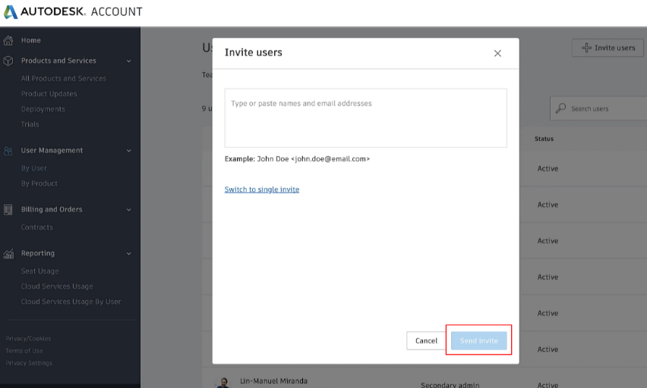Screen dimensions: 647x388
Task: Click the search magnifier icon
Action: pyautogui.click(x=560, y=108)
